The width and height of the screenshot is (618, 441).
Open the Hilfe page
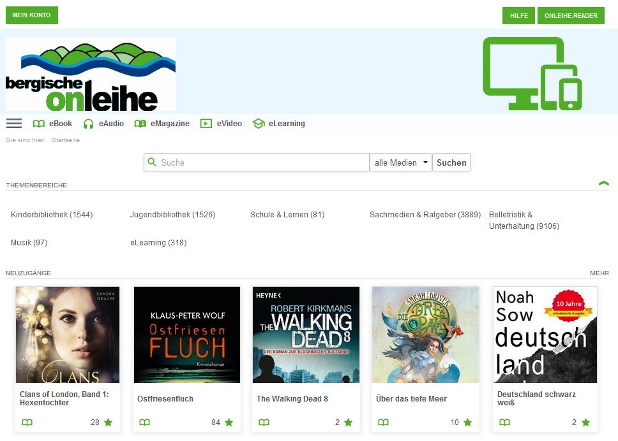(518, 16)
